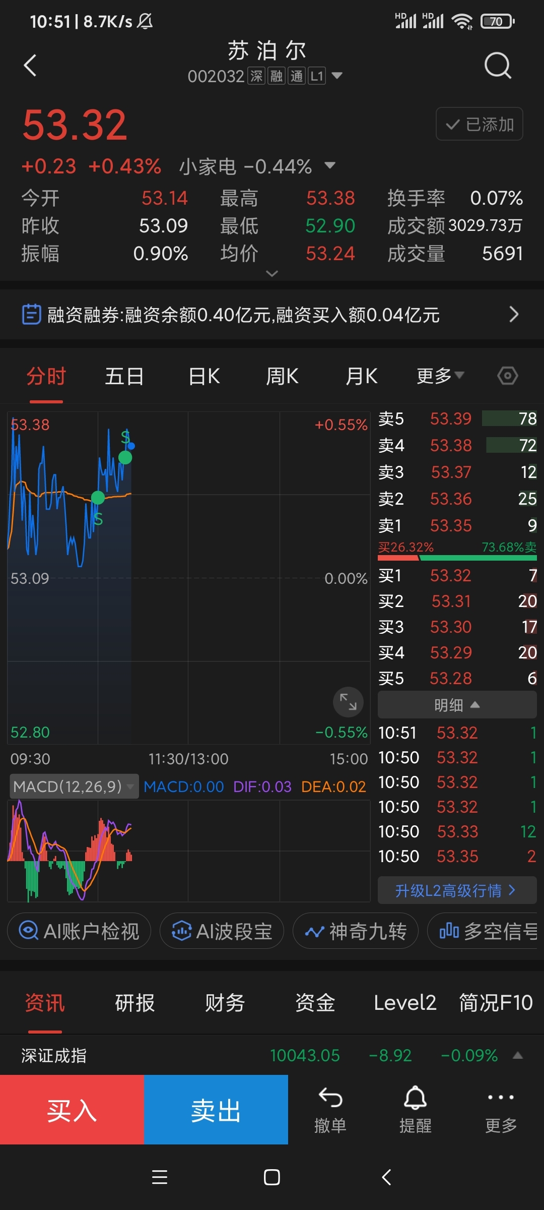Tap the 卖4 volume bar 72
This screenshot has width=544, height=1210.
point(511,445)
